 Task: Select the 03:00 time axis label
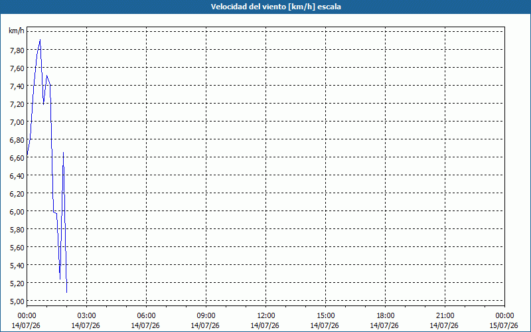(x=86, y=316)
